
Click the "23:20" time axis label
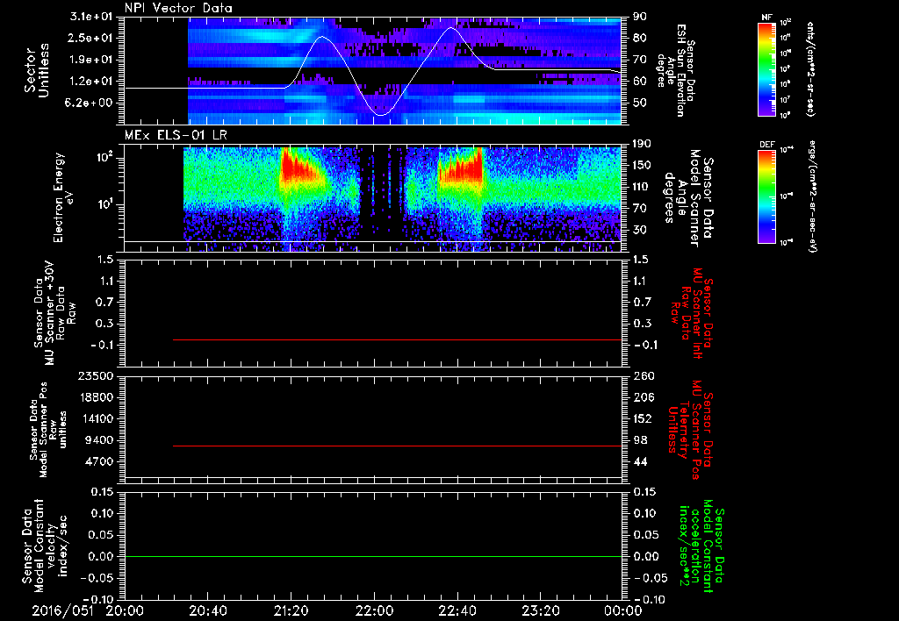pos(540,610)
